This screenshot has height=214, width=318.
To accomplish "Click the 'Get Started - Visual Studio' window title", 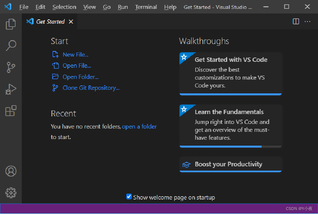I will 218,7.
